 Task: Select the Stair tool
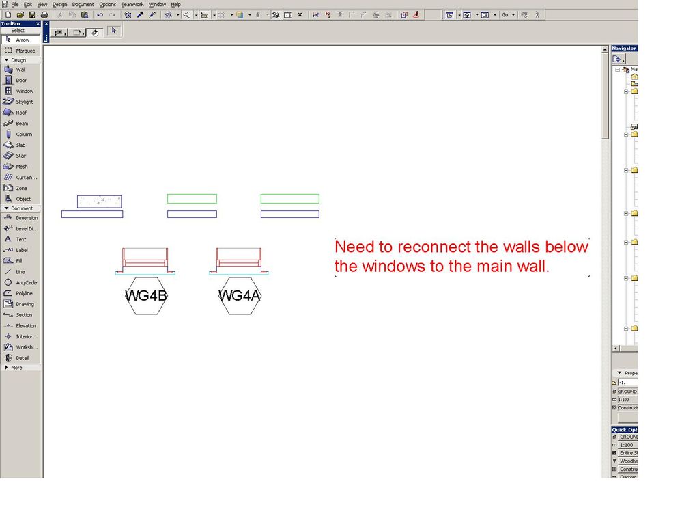tap(20, 156)
